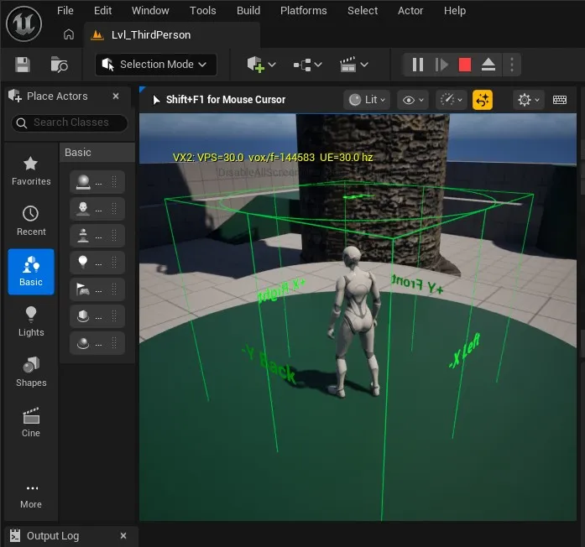Open the Actor menu
585x547 pixels.
(410, 11)
